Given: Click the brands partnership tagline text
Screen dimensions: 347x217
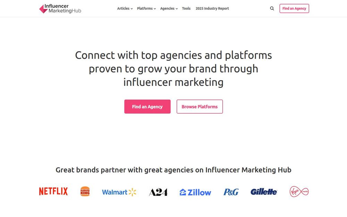Looking at the screenshot, I should click(x=173, y=170).
